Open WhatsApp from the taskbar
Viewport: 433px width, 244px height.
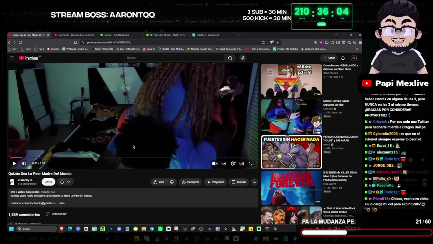pyautogui.click(x=160, y=229)
